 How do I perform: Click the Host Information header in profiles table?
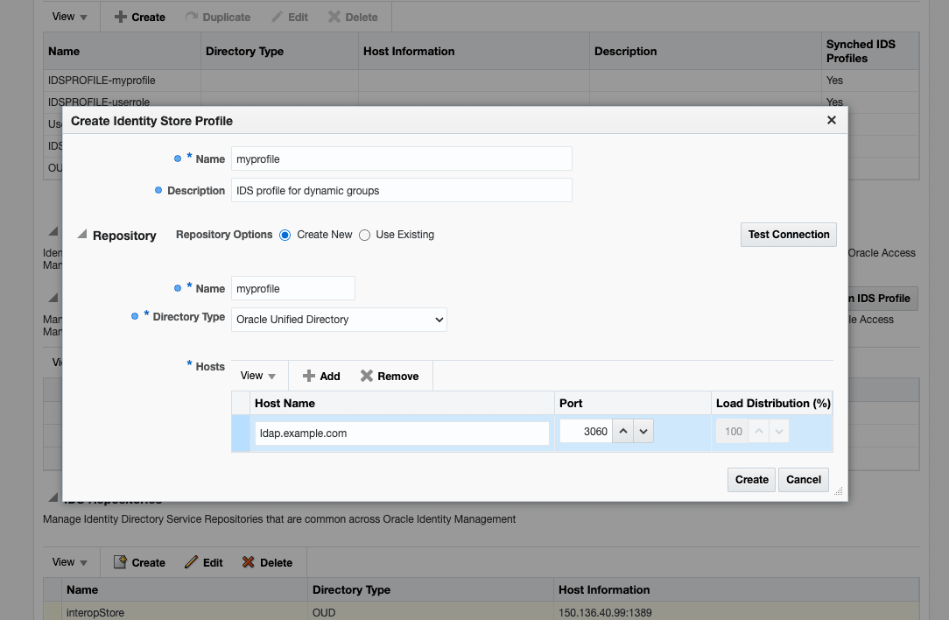pyautogui.click(x=474, y=52)
